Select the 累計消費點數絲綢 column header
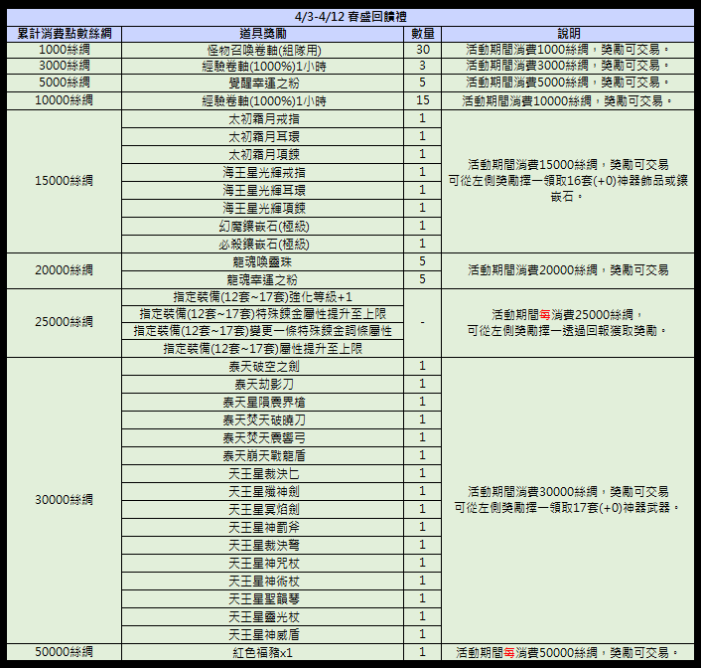 (x=64, y=34)
